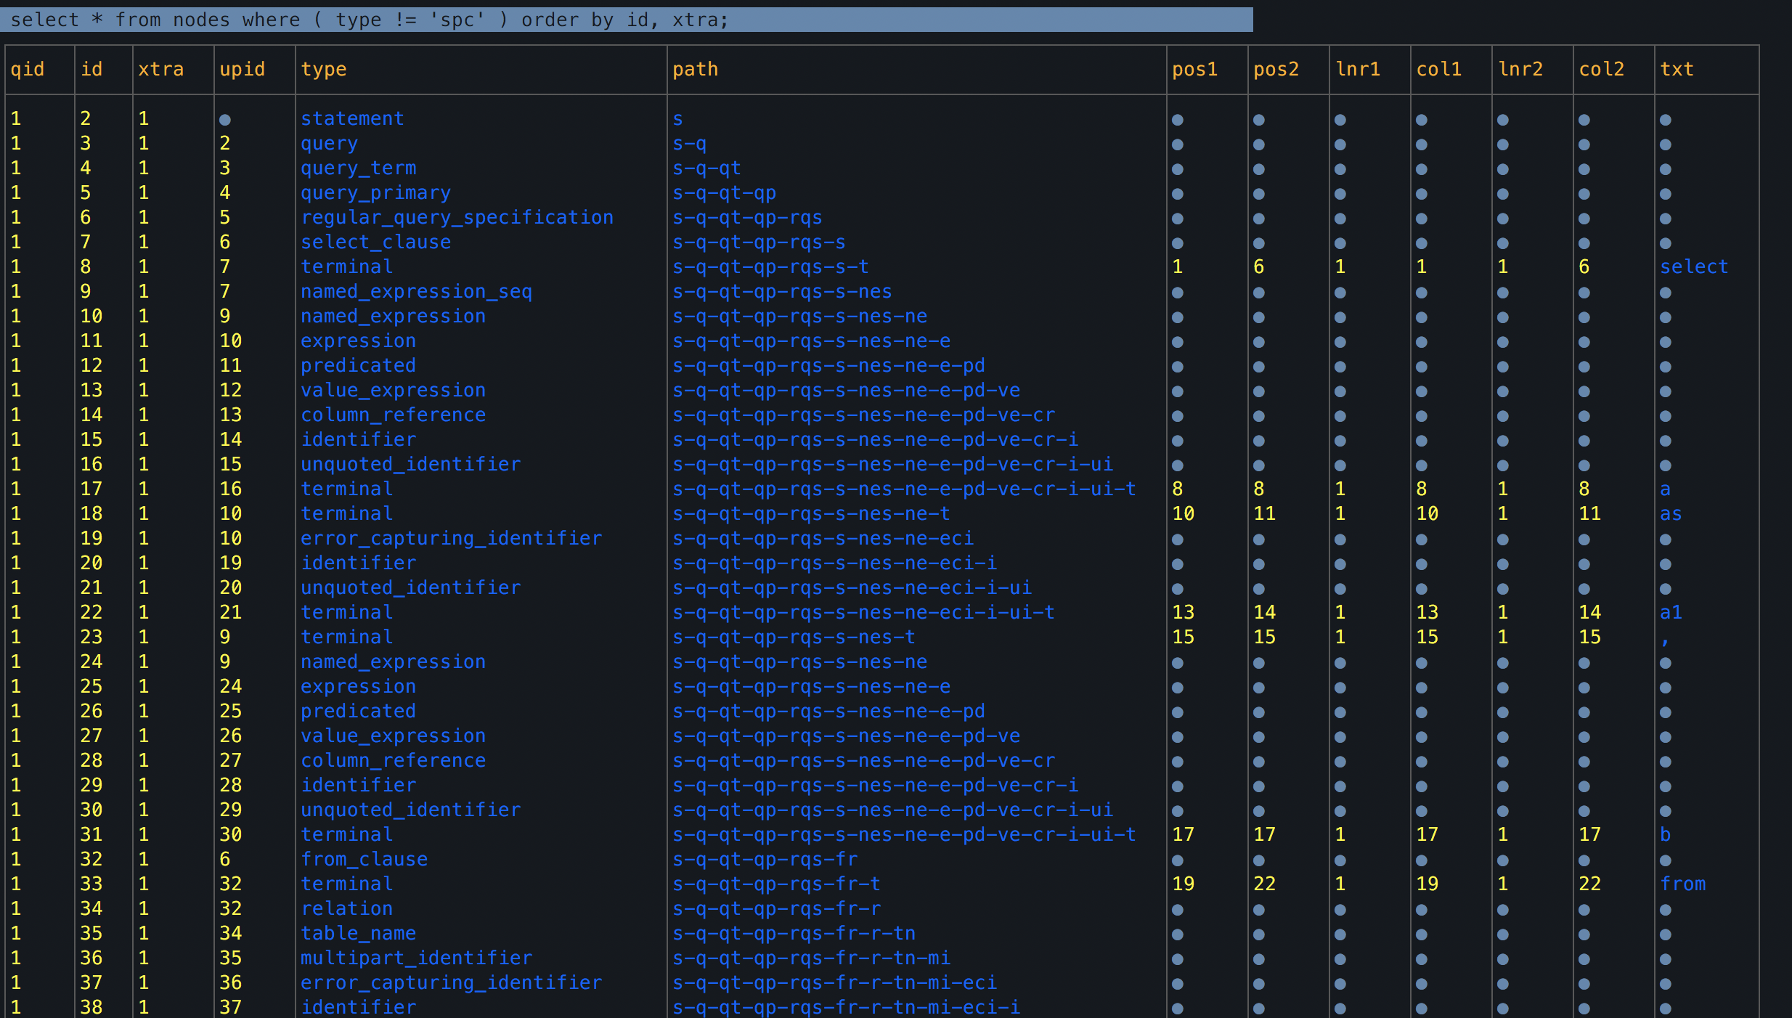Viewport: 1792px width, 1018px height.
Task: Click the path cell 's-q-qt-qp-rqs-fr-r-tn'
Action: pyautogui.click(x=794, y=933)
